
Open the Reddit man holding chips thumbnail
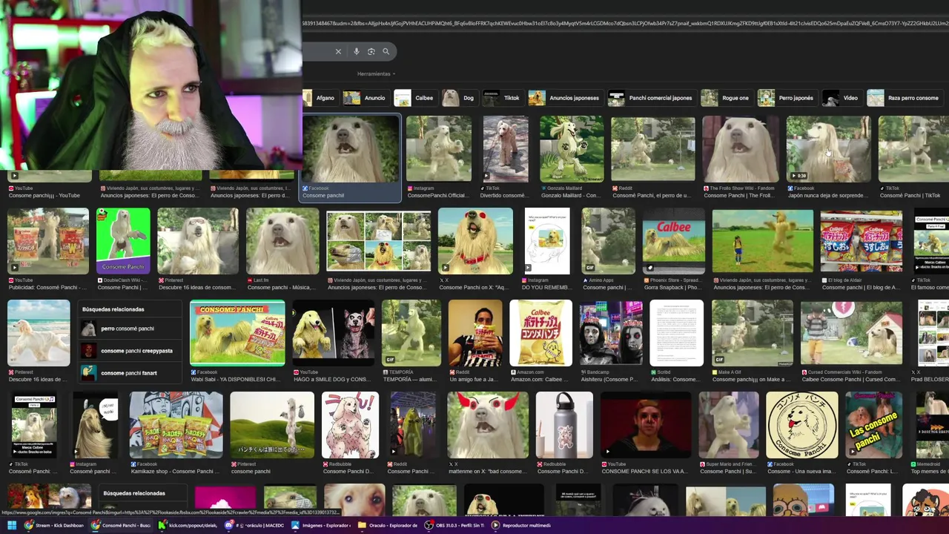475,333
